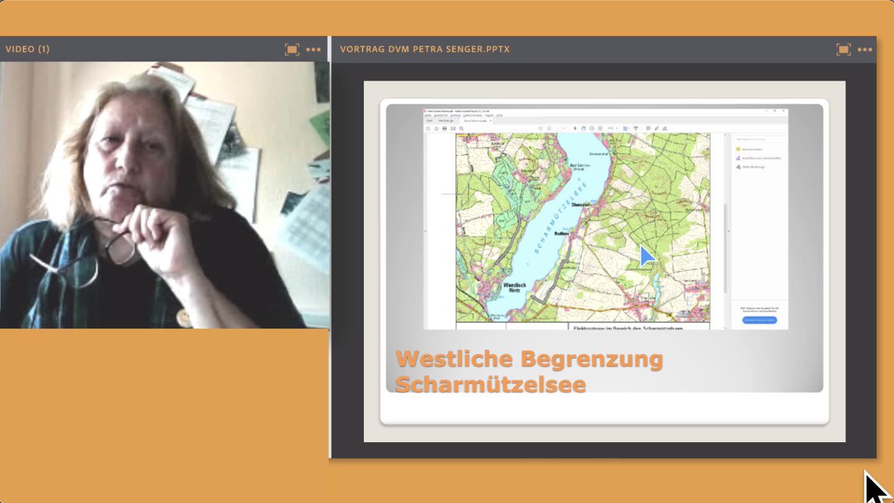
Task: Click the magnifier search icon in Acrobat toolbar
Action: pos(461,129)
